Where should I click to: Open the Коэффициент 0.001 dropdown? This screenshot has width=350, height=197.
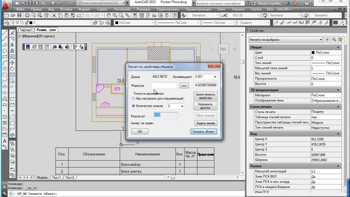(215, 77)
